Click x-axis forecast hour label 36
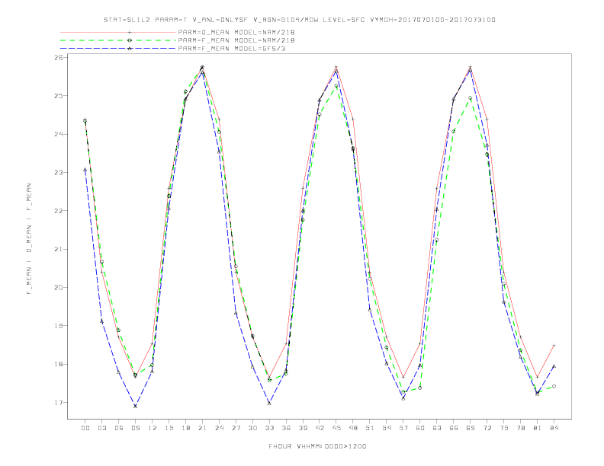The height and width of the screenshot is (466, 604). click(286, 428)
